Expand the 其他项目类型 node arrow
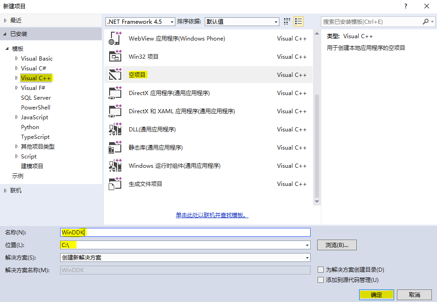 (x=16, y=146)
